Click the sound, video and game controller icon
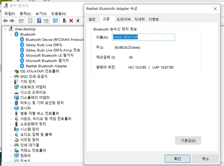The image size is (224, 166). click(x=16, y=119)
